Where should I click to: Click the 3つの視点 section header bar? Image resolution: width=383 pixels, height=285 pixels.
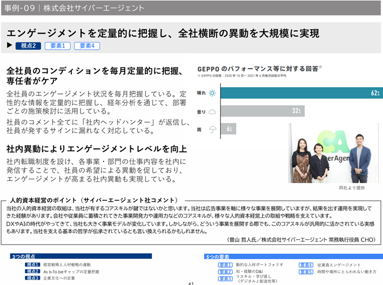[92, 257]
